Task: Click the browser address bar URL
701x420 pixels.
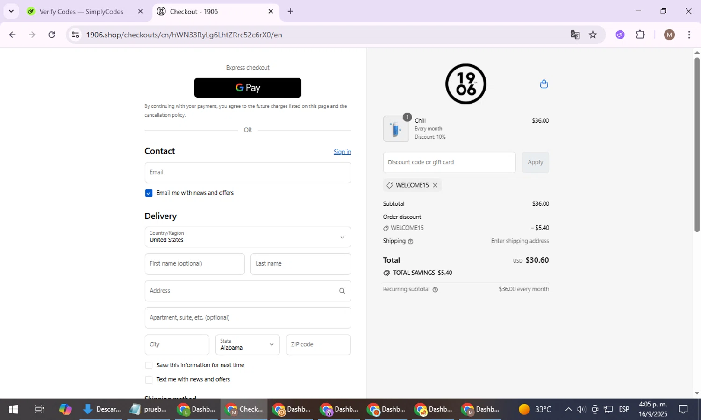Action: 184,35
